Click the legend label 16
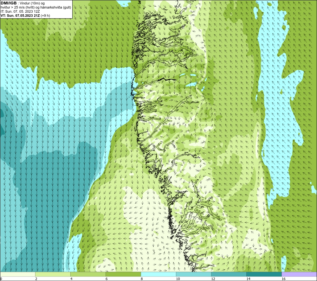Viewport: 317px width, 281px height. pos(283,279)
